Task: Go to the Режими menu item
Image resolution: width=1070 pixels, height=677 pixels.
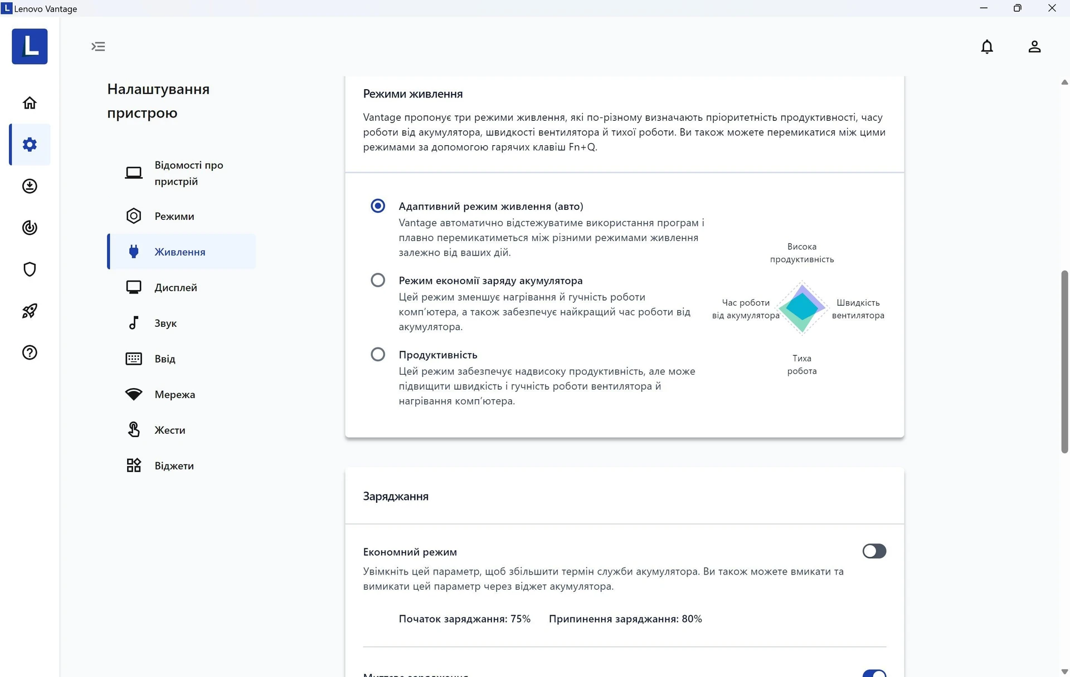Action: tap(182, 216)
